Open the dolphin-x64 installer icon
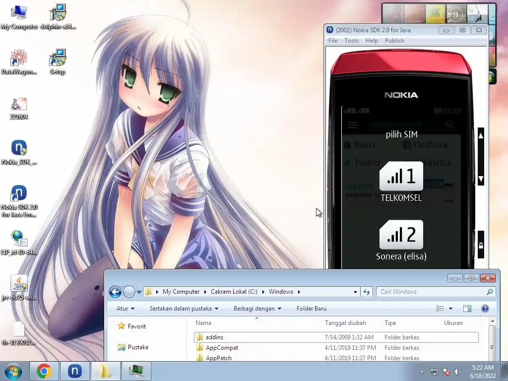 [x=58, y=17]
